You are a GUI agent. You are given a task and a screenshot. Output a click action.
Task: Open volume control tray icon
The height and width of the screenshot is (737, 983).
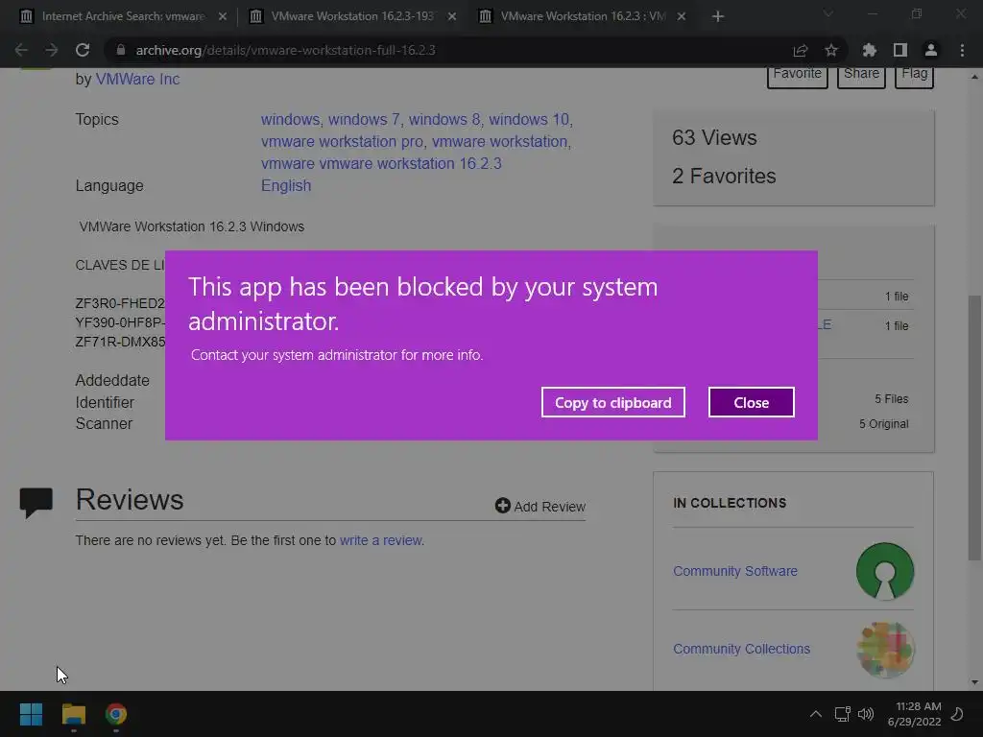866,714
